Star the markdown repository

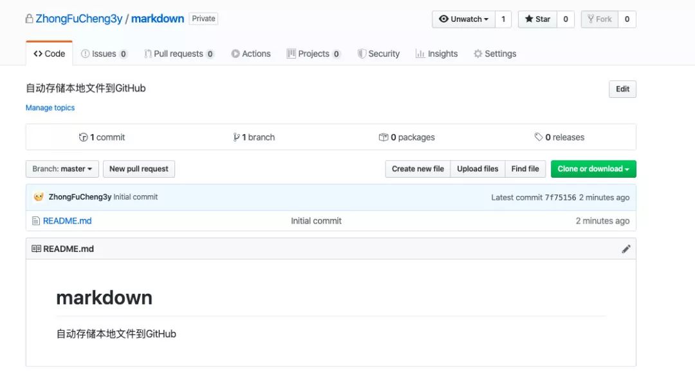point(537,19)
